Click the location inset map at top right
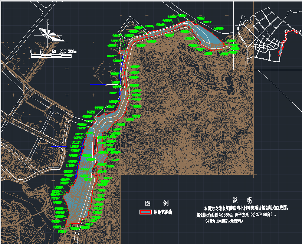The width and height of the screenshot is (302, 244). click(x=268, y=35)
